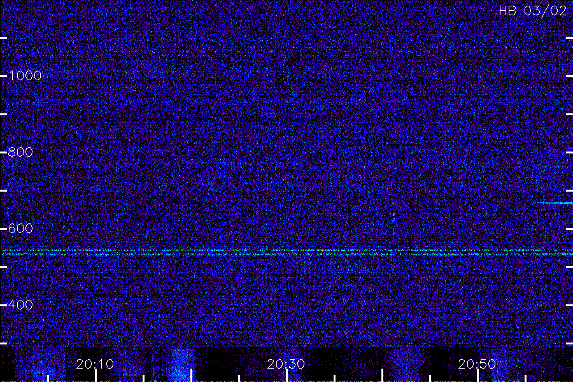Click the 800 frequency axis label
The width and height of the screenshot is (573, 382).
[x=20, y=152]
